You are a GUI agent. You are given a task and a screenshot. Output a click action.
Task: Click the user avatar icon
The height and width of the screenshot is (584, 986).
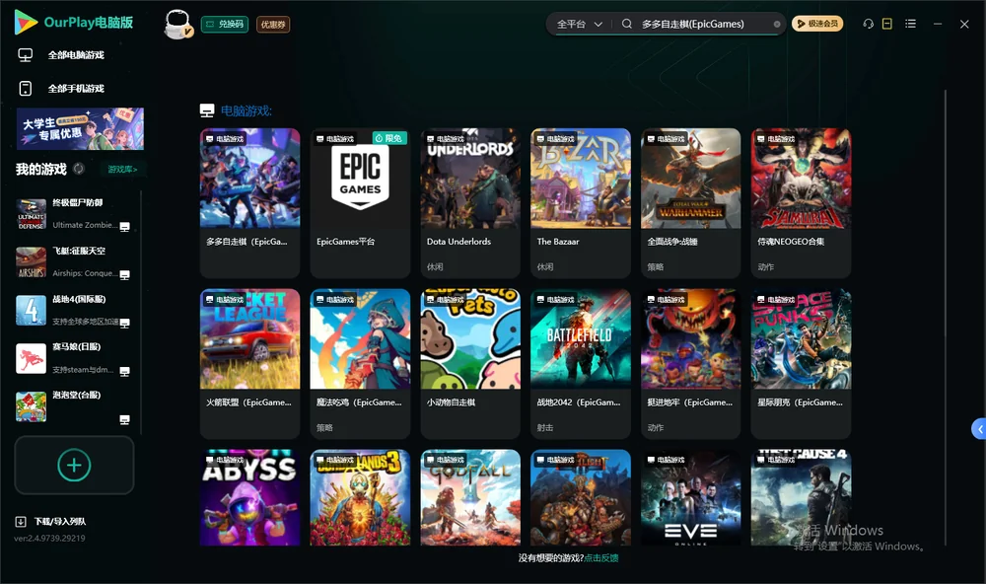click(177, 25)
